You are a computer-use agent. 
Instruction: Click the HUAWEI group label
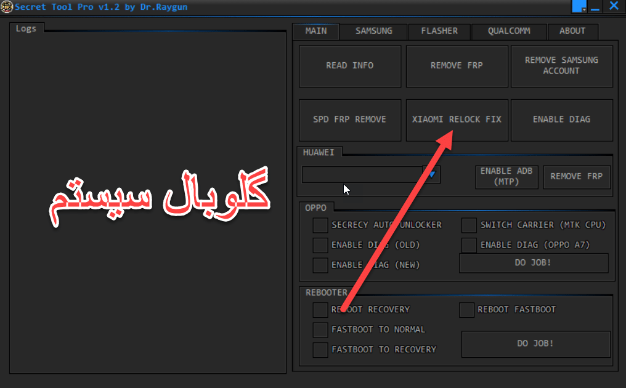pyautogui.click(x=319, y=153)
